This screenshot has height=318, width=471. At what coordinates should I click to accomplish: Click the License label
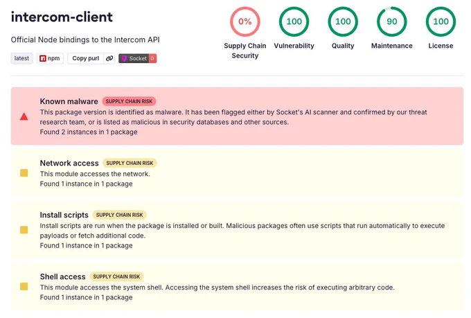tap(441, 46)
